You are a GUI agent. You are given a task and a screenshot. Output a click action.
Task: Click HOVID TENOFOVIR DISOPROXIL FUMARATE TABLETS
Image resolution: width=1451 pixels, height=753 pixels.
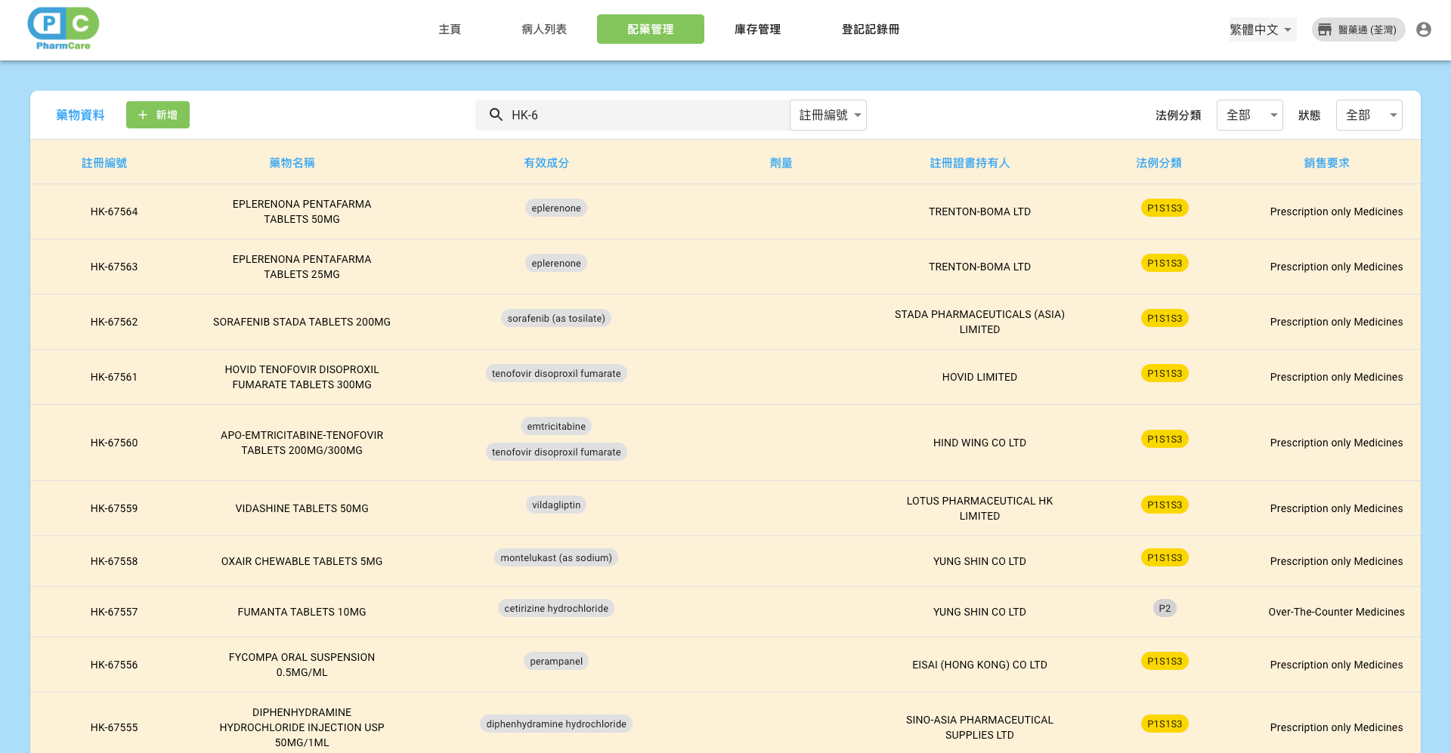click(x=302, y=377)
